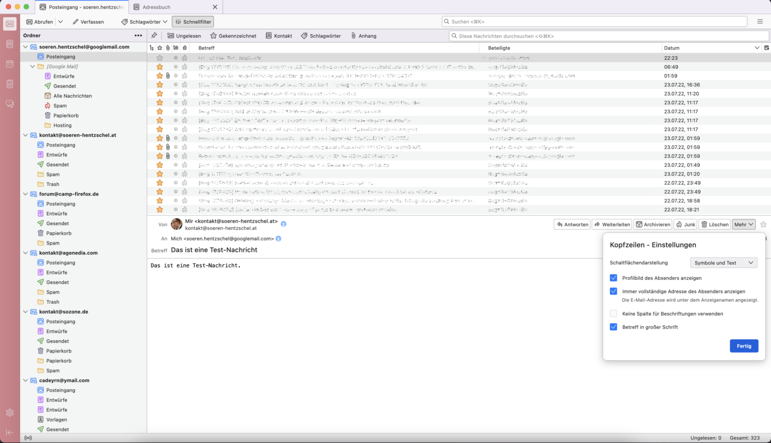Uncheck 'Betreff in großer Schrift'
This screenshot has width=771, height=443.
click(613, 327)
